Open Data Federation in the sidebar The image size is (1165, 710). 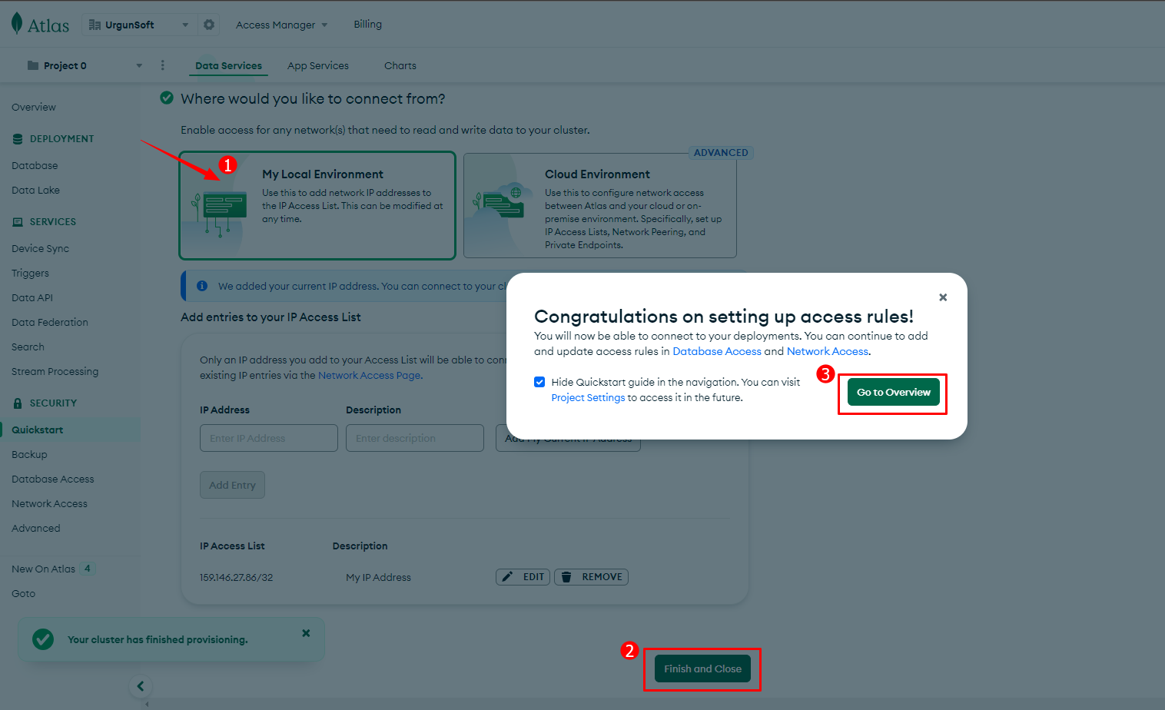point(50,323)
